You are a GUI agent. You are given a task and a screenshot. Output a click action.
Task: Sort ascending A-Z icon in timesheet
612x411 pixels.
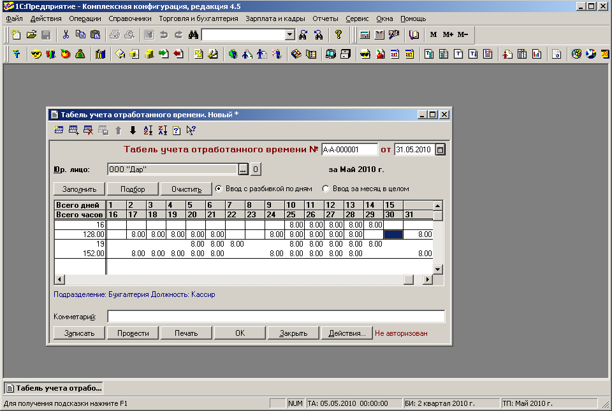(147, 130)
